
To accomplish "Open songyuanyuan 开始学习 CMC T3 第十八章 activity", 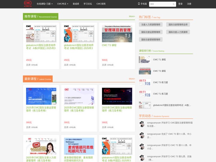I will [x=169, y=147].
